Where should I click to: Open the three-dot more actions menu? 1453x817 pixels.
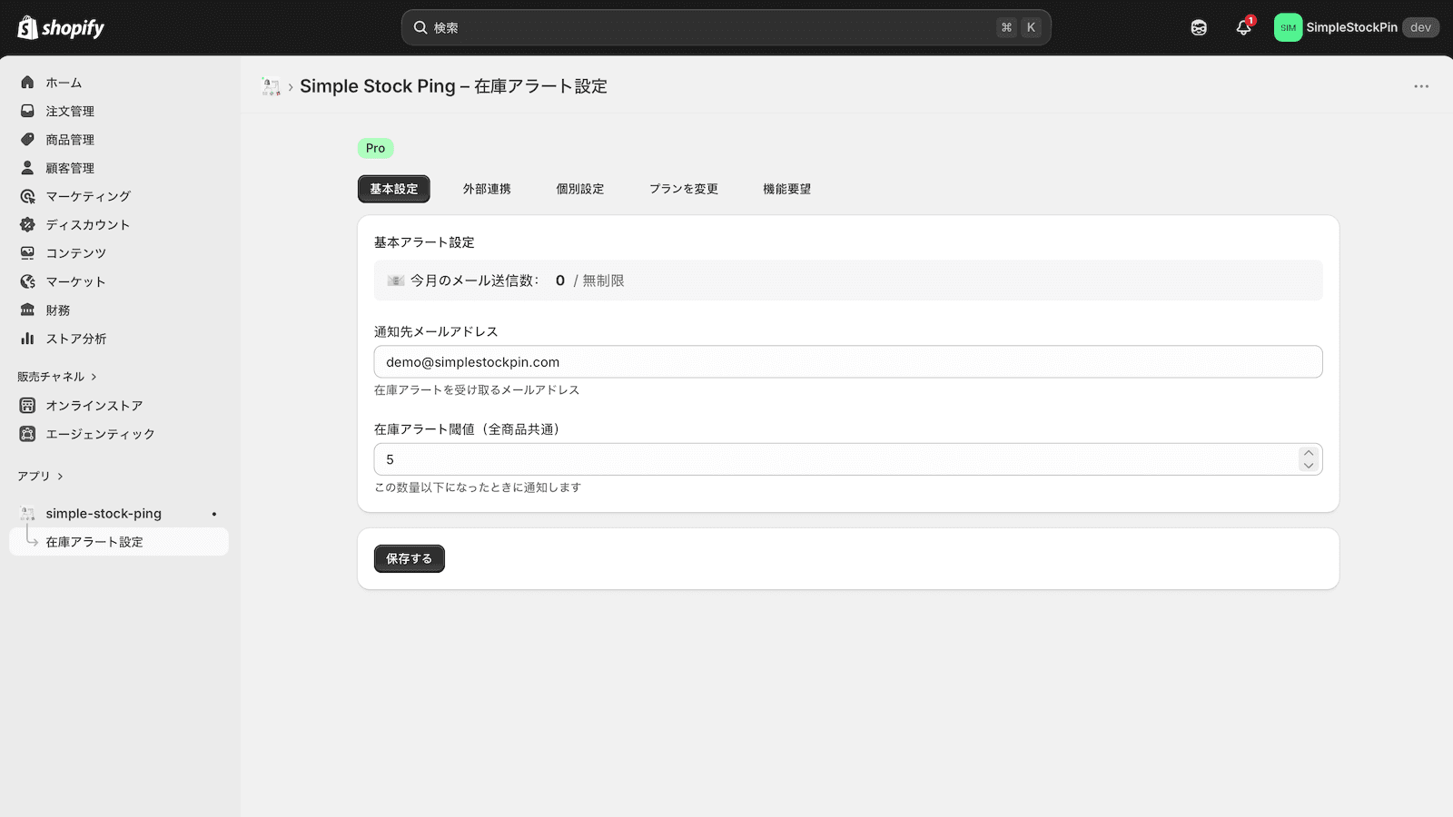tap(1421, 86)
